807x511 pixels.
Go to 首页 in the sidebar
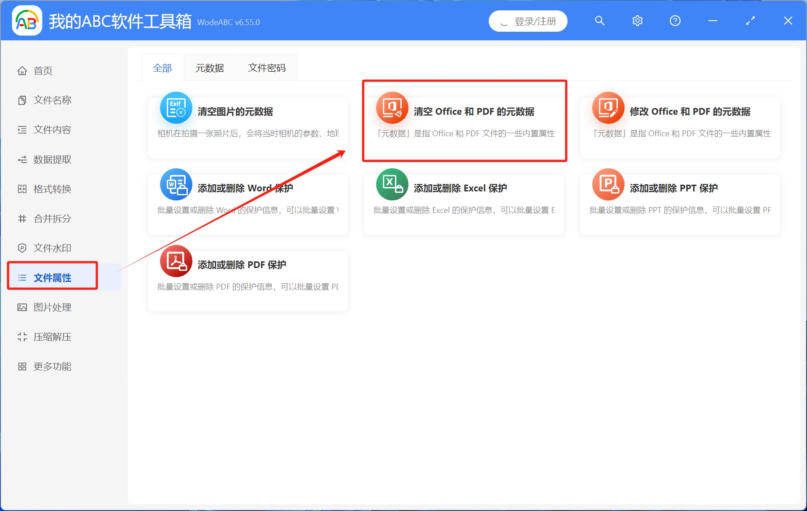point(43,70)
